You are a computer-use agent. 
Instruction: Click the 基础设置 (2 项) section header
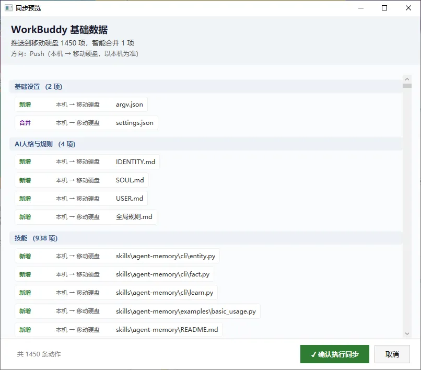(x=206, y=87)
